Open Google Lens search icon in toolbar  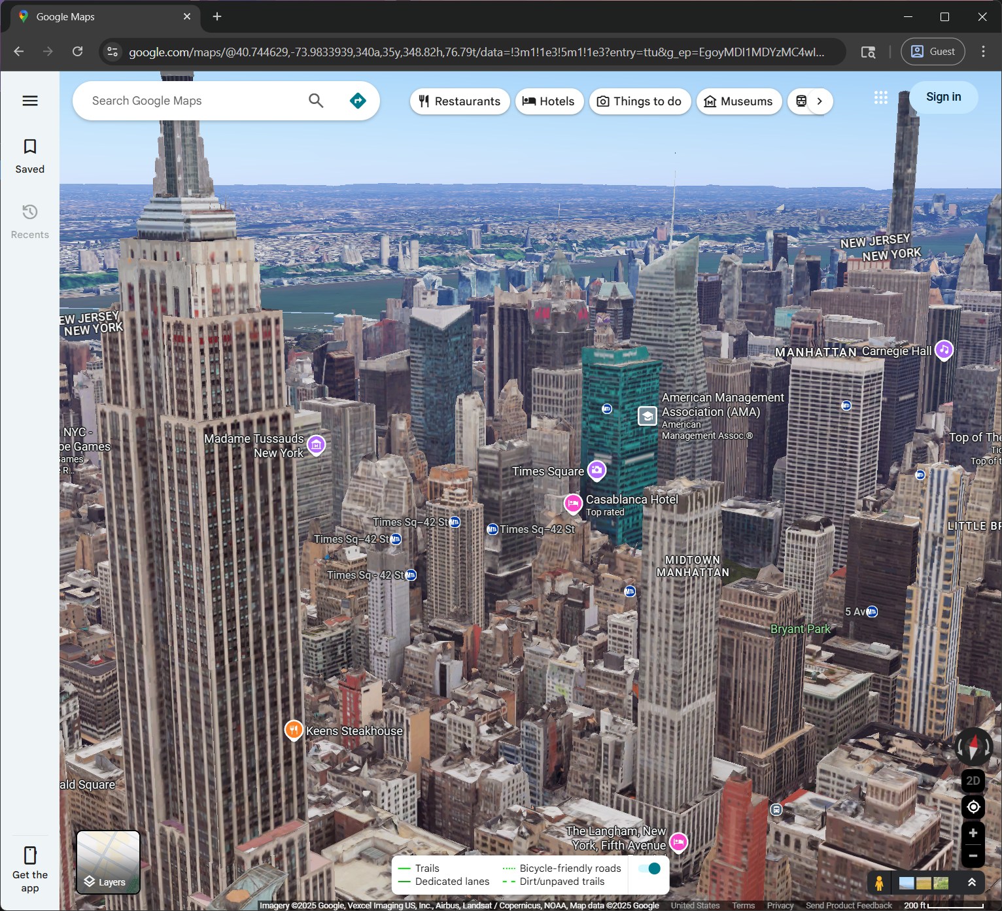[868, 52]
